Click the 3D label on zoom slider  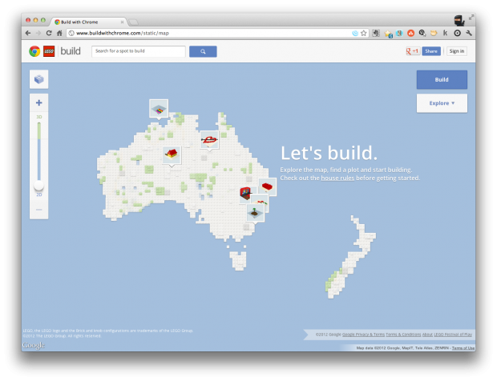39,117
